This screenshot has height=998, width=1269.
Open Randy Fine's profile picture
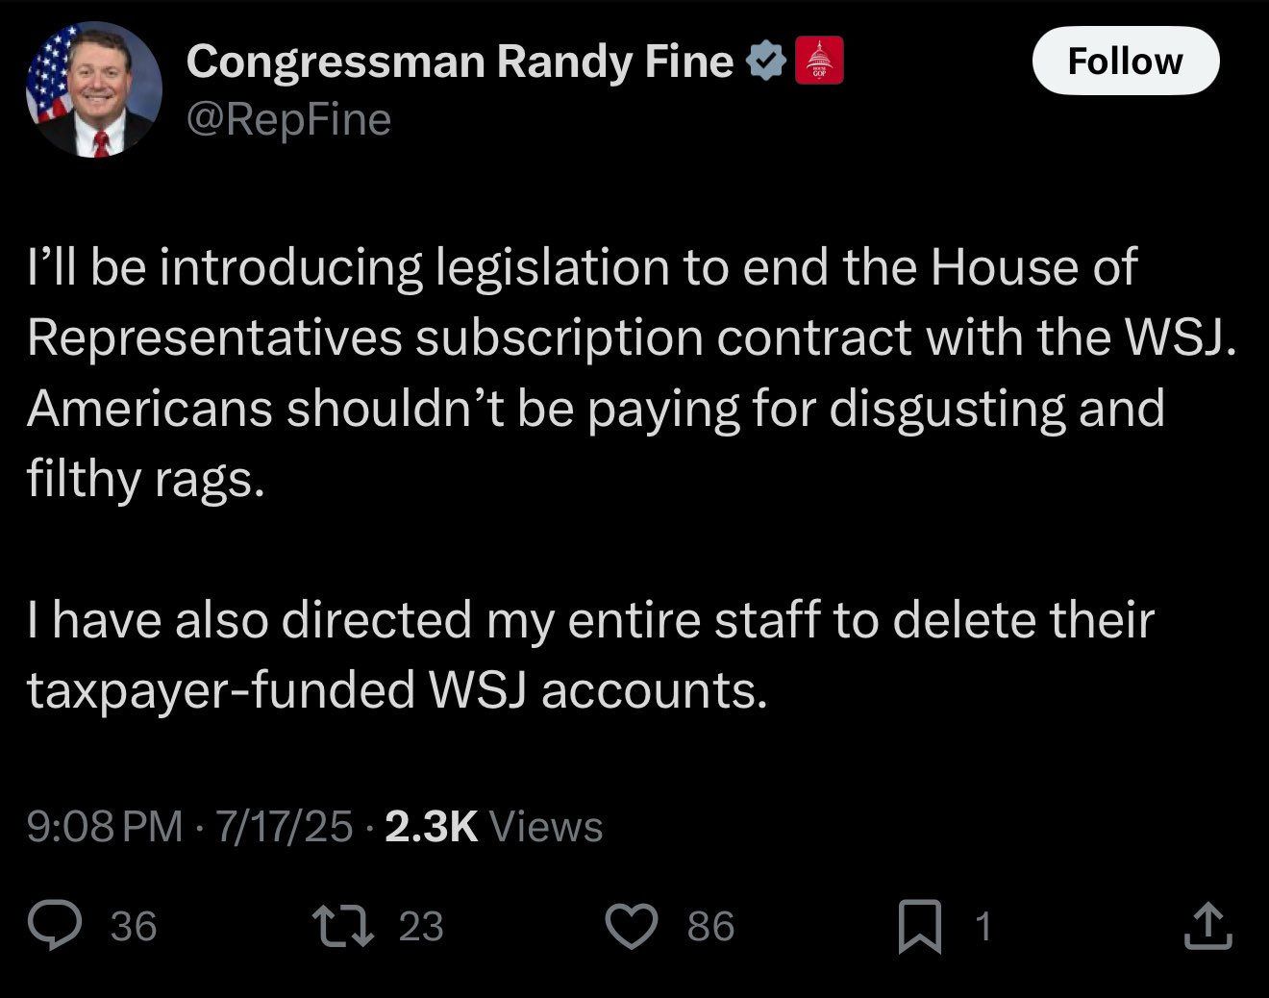coord(92,89)
